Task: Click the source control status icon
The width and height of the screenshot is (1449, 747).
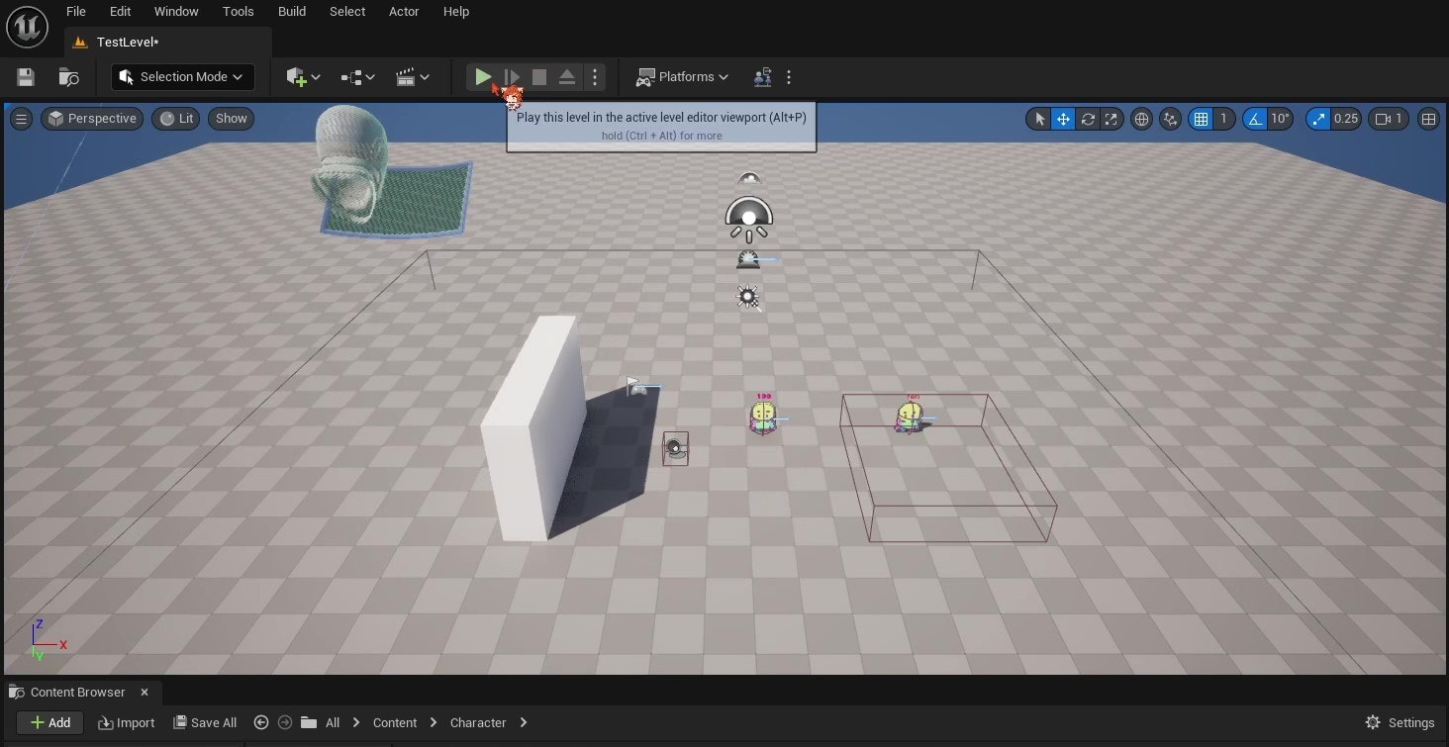Action: point(762,77)
